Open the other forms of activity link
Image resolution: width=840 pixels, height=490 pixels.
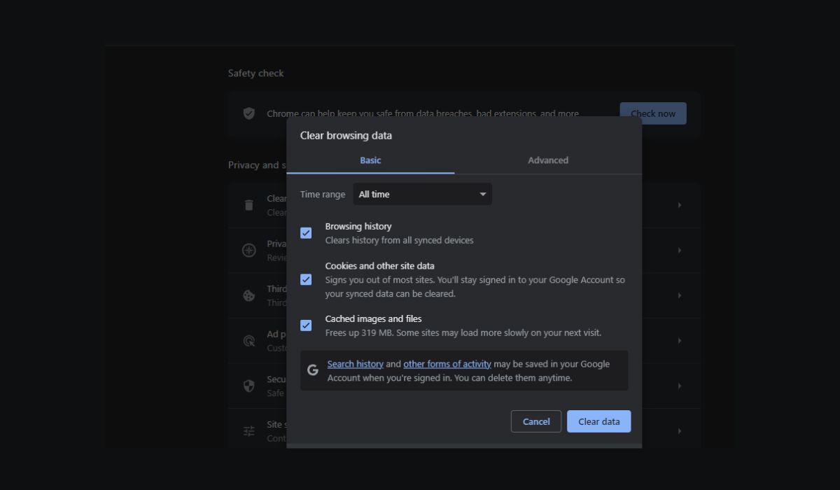click(447, 364)
